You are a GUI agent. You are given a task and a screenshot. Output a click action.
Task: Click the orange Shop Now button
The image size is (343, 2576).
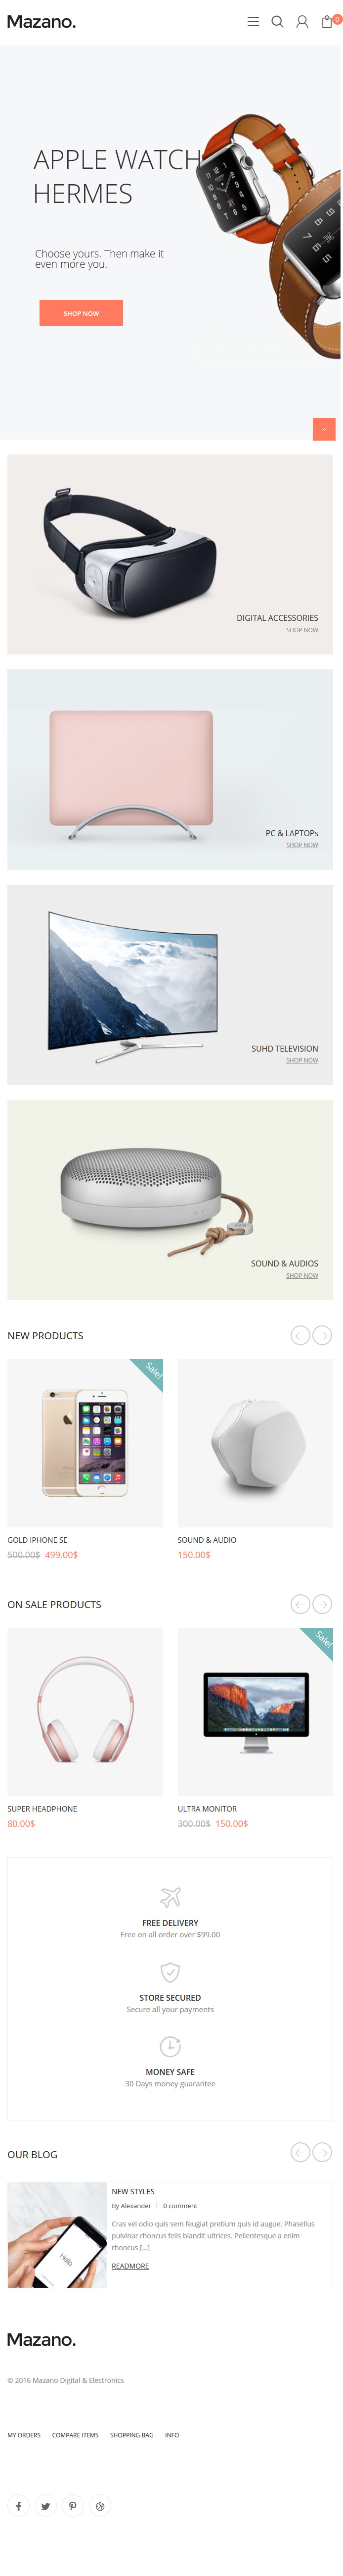click(81, 313)
